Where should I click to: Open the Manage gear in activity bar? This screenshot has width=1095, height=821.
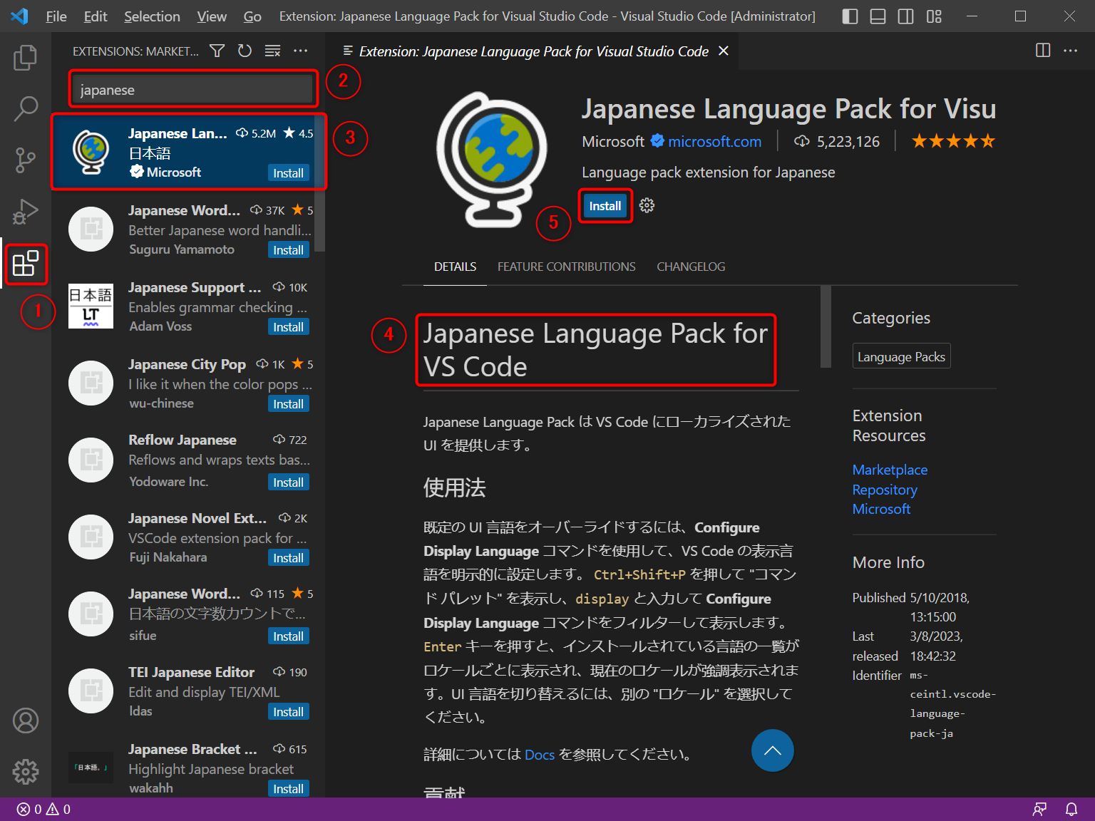[26, 772]
